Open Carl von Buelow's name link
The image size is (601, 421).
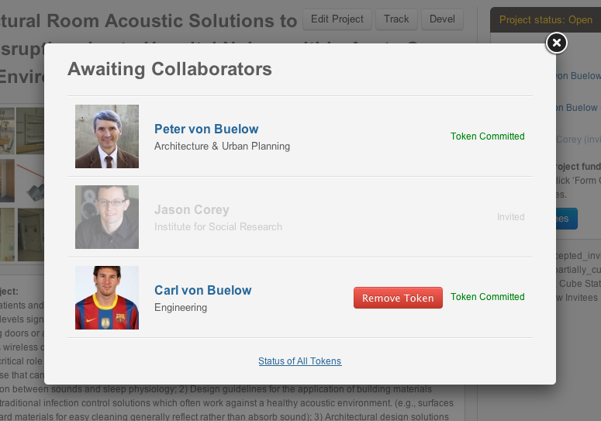tap(202, 290)
